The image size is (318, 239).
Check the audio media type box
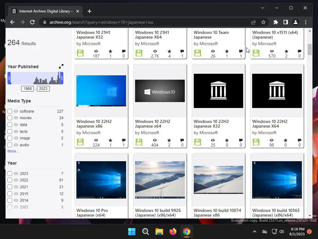click(x=10, y=145)
